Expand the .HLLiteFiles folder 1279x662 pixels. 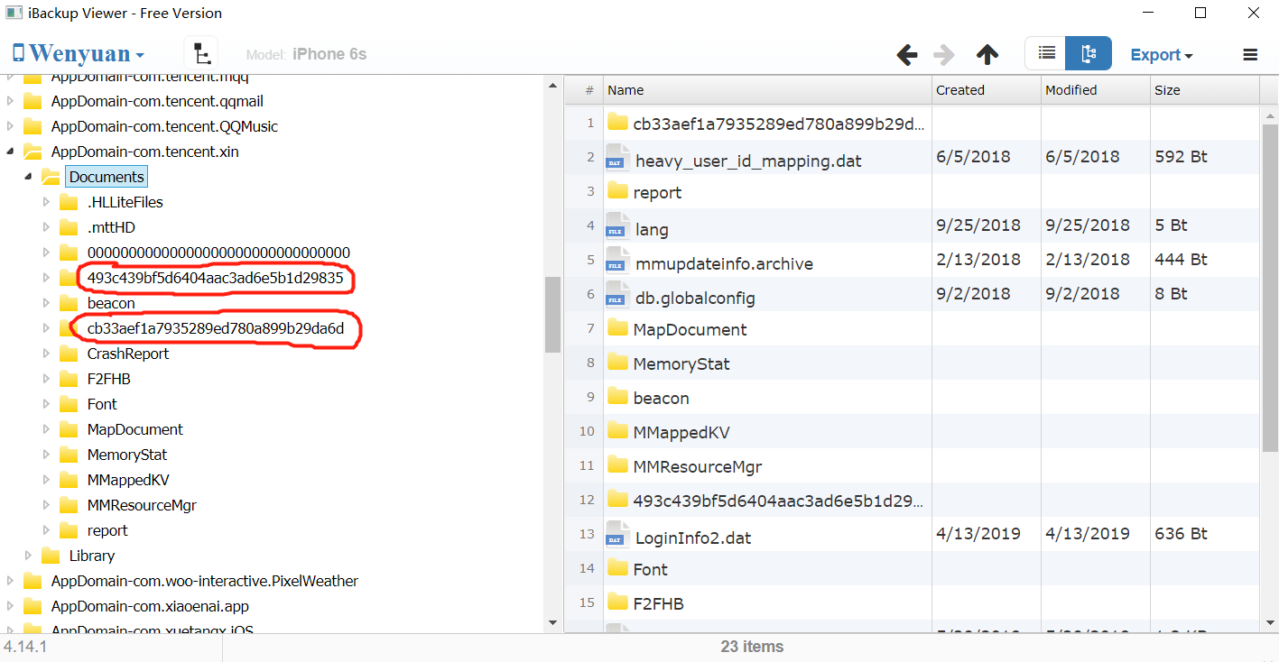point(47,202)
